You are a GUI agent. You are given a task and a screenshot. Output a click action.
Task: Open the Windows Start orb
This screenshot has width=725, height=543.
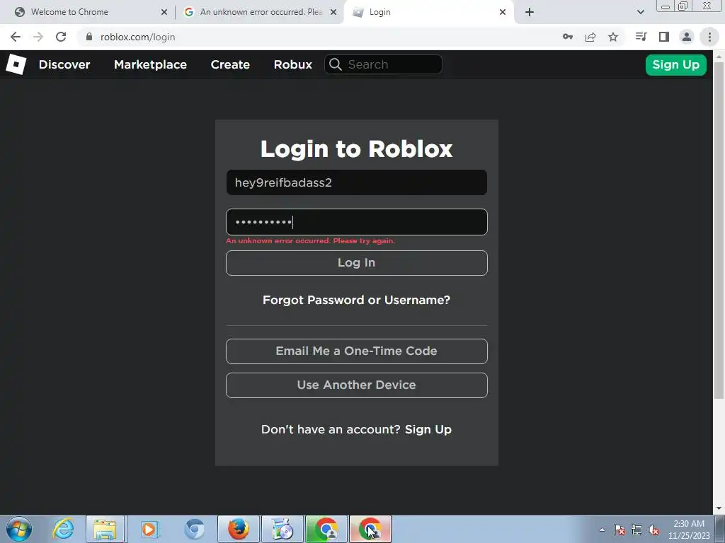pyautogui.click(x=19, y=529)
